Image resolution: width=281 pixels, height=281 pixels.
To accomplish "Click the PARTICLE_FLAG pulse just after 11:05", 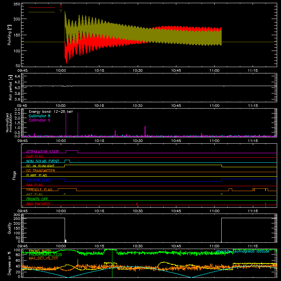I will coord(230,190).
